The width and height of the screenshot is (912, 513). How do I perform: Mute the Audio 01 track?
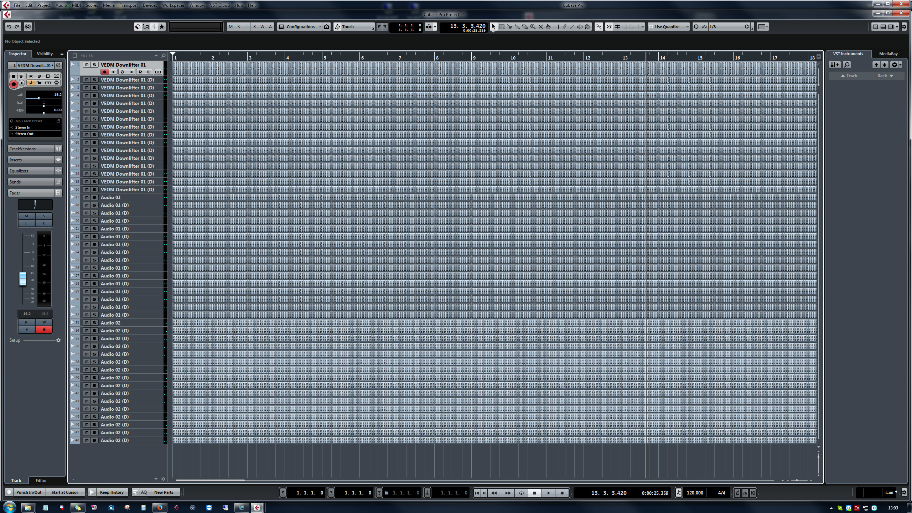click(87, 197)
